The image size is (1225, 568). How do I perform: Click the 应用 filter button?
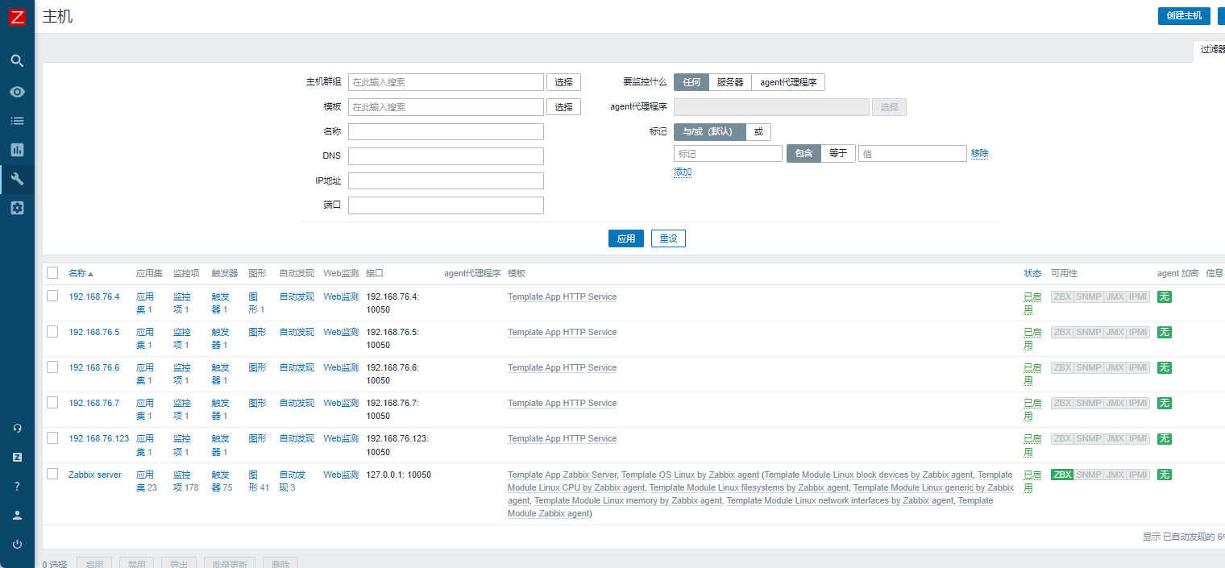pyautogui.click(x=626, y=238)
